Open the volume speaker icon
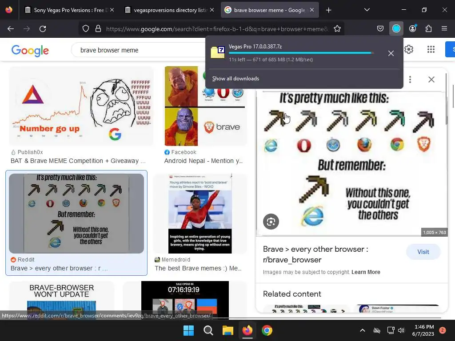This screenshot has width=455, height=341. click(401, 330)
